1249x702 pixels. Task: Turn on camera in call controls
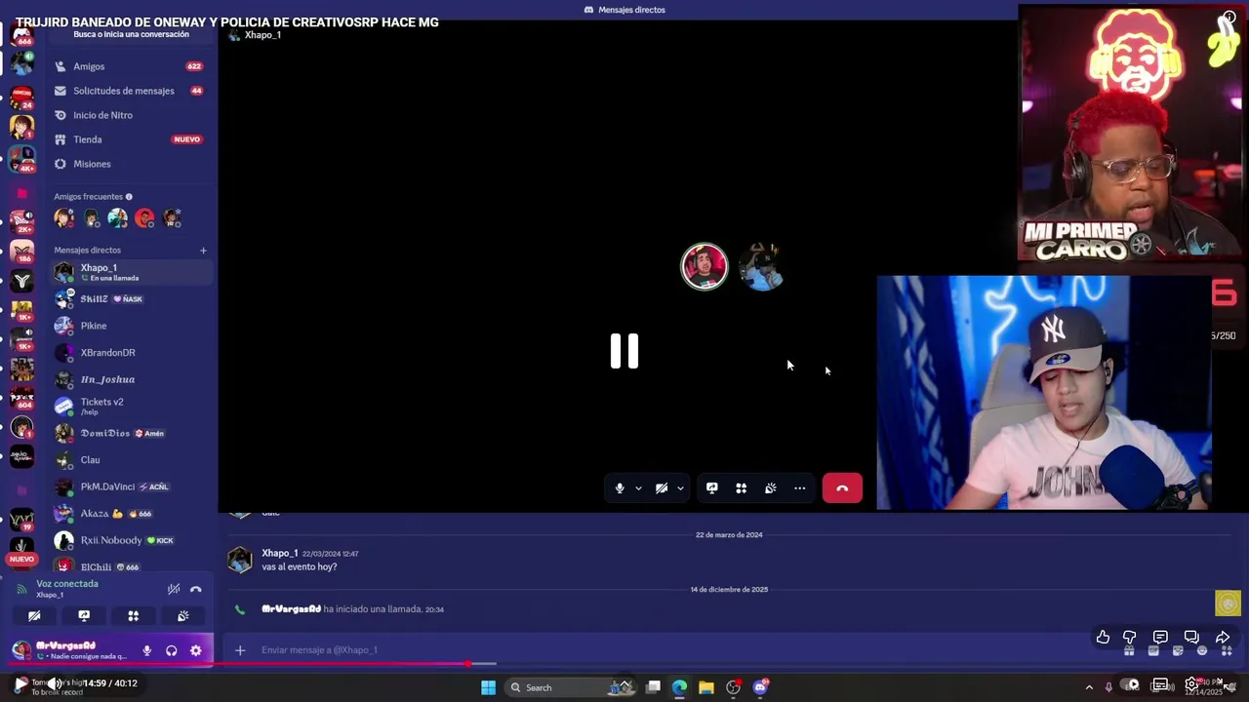pyautogui.click(x=662, y=488)
